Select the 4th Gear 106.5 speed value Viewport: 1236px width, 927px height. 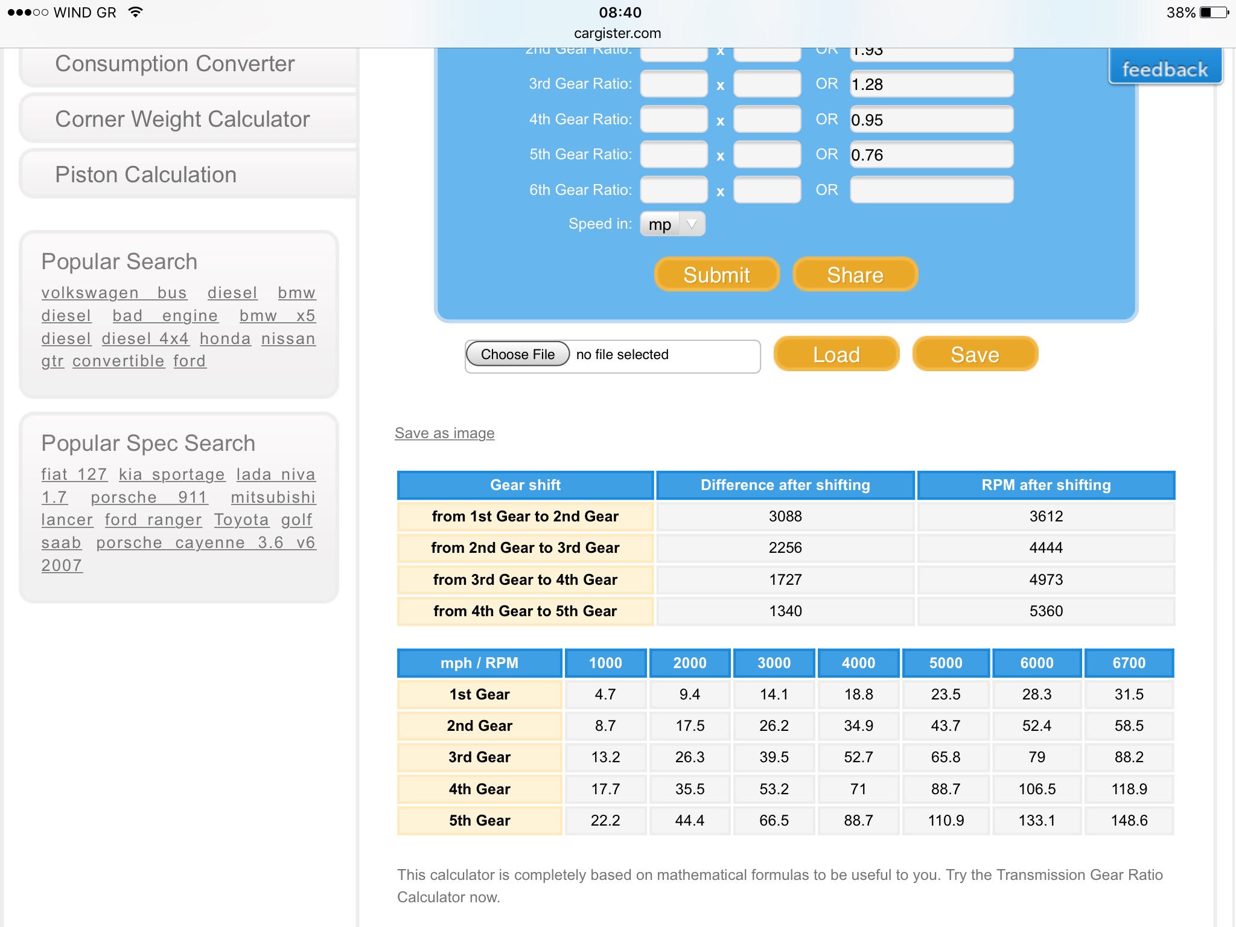click(x=1037, y=789)
